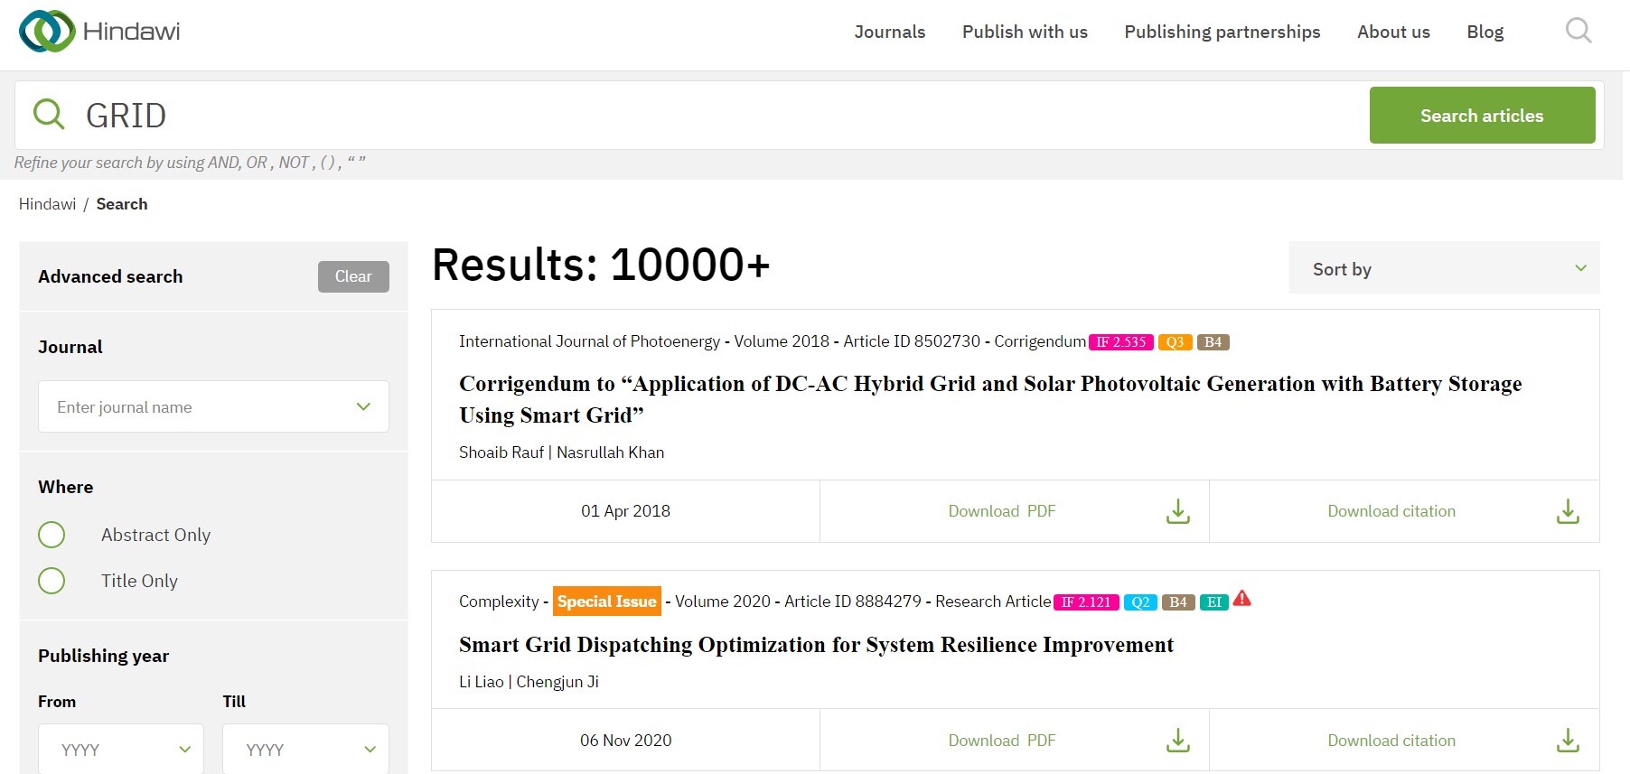This screenshot has height=774, width=1630.
Task: Click citation download arrow for Corrigendum article
Action: tap(1568, 511)
